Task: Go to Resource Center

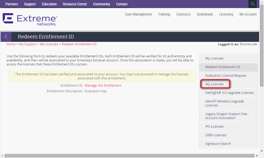Action: coord(75,4)
